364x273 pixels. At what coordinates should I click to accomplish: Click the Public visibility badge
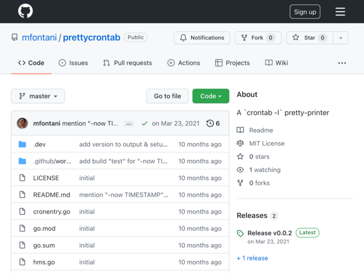pos(135,38)
